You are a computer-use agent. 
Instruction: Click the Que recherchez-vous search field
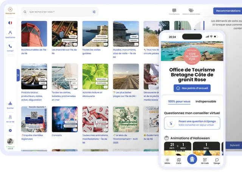click(57, 12)
